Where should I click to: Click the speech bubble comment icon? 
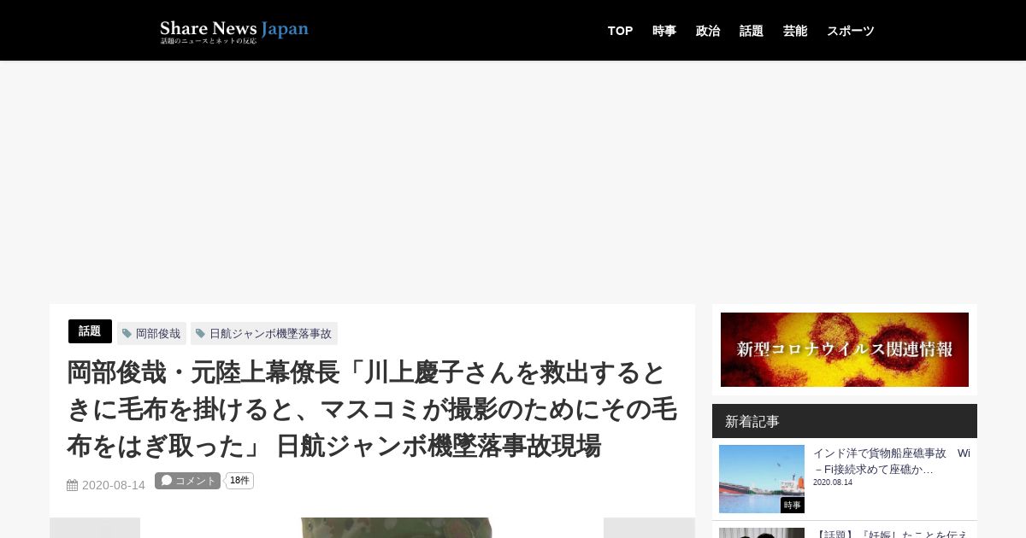click(x=167, y=480)
